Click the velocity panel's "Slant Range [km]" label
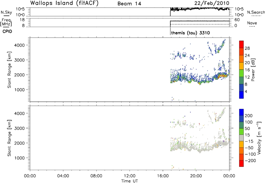The height and width of the screenshot is (183, 265). (x=9, y=138)
